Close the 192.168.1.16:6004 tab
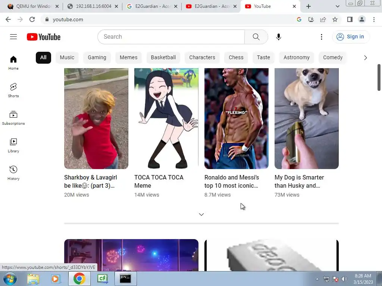This screenshot has width=382, height=286. [116, 6]
